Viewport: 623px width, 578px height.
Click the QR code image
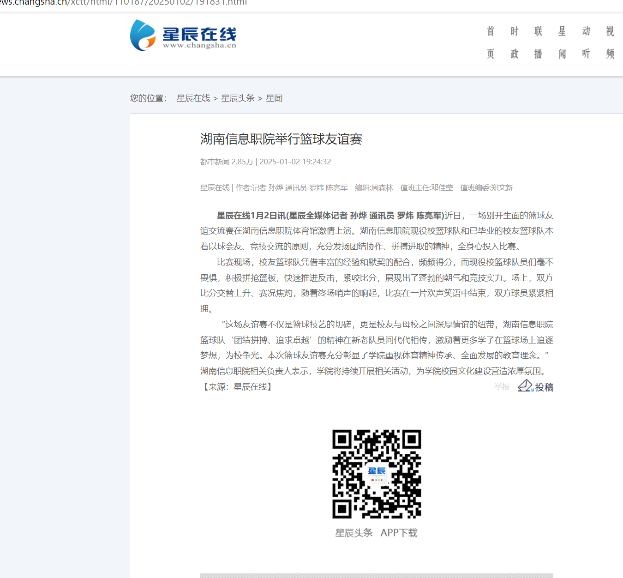[377, 474]
